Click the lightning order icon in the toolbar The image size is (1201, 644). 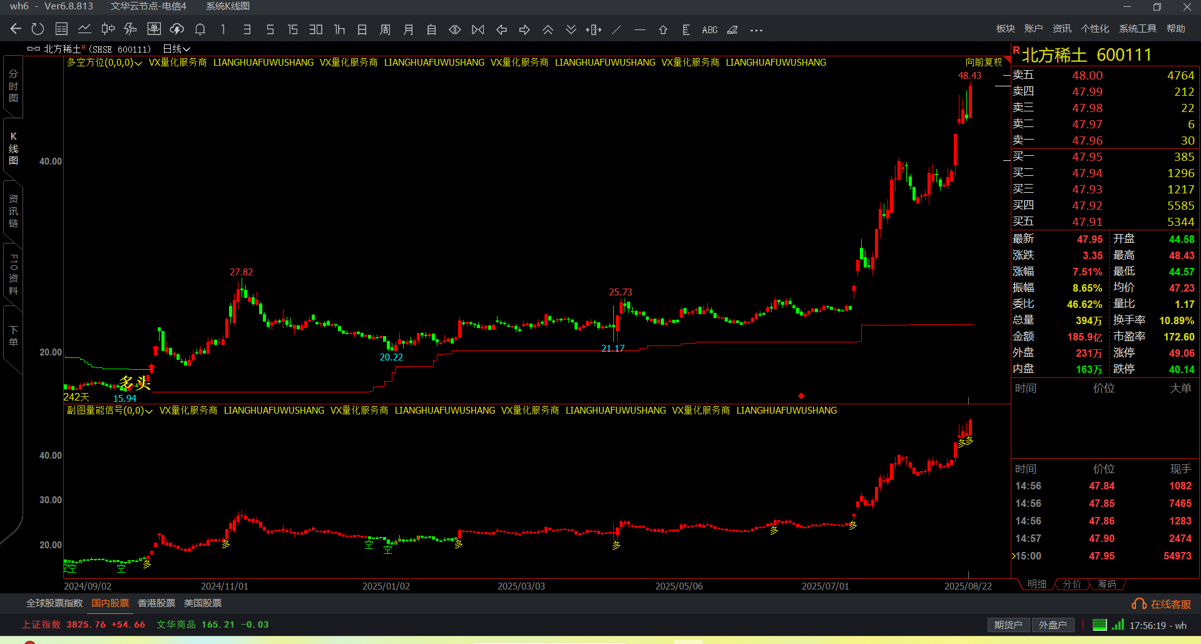click(130, 29)
